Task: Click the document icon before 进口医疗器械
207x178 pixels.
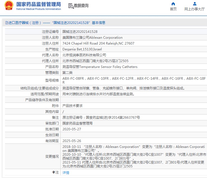Action: (7, 23)
